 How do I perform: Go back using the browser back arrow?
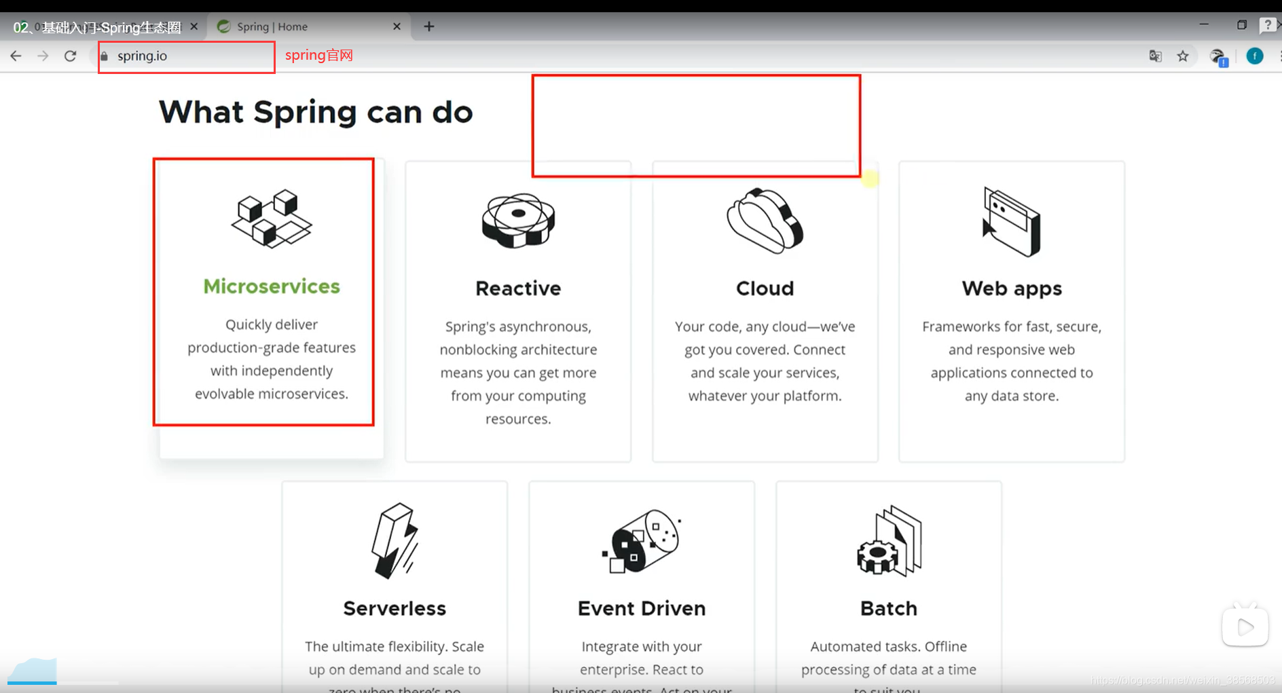click(16, 56)
